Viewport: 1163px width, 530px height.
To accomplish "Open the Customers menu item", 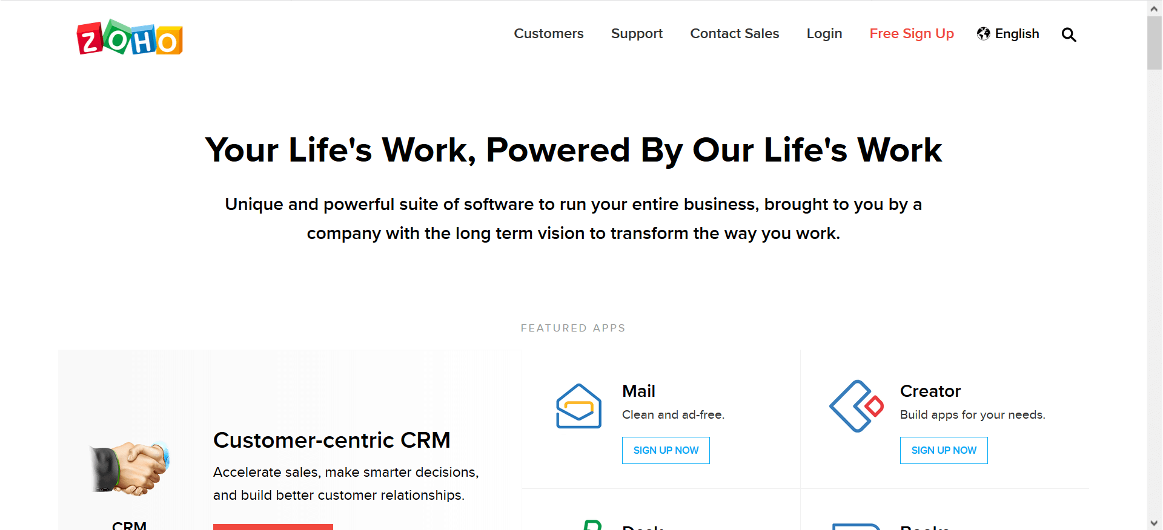I will point(548,34).
